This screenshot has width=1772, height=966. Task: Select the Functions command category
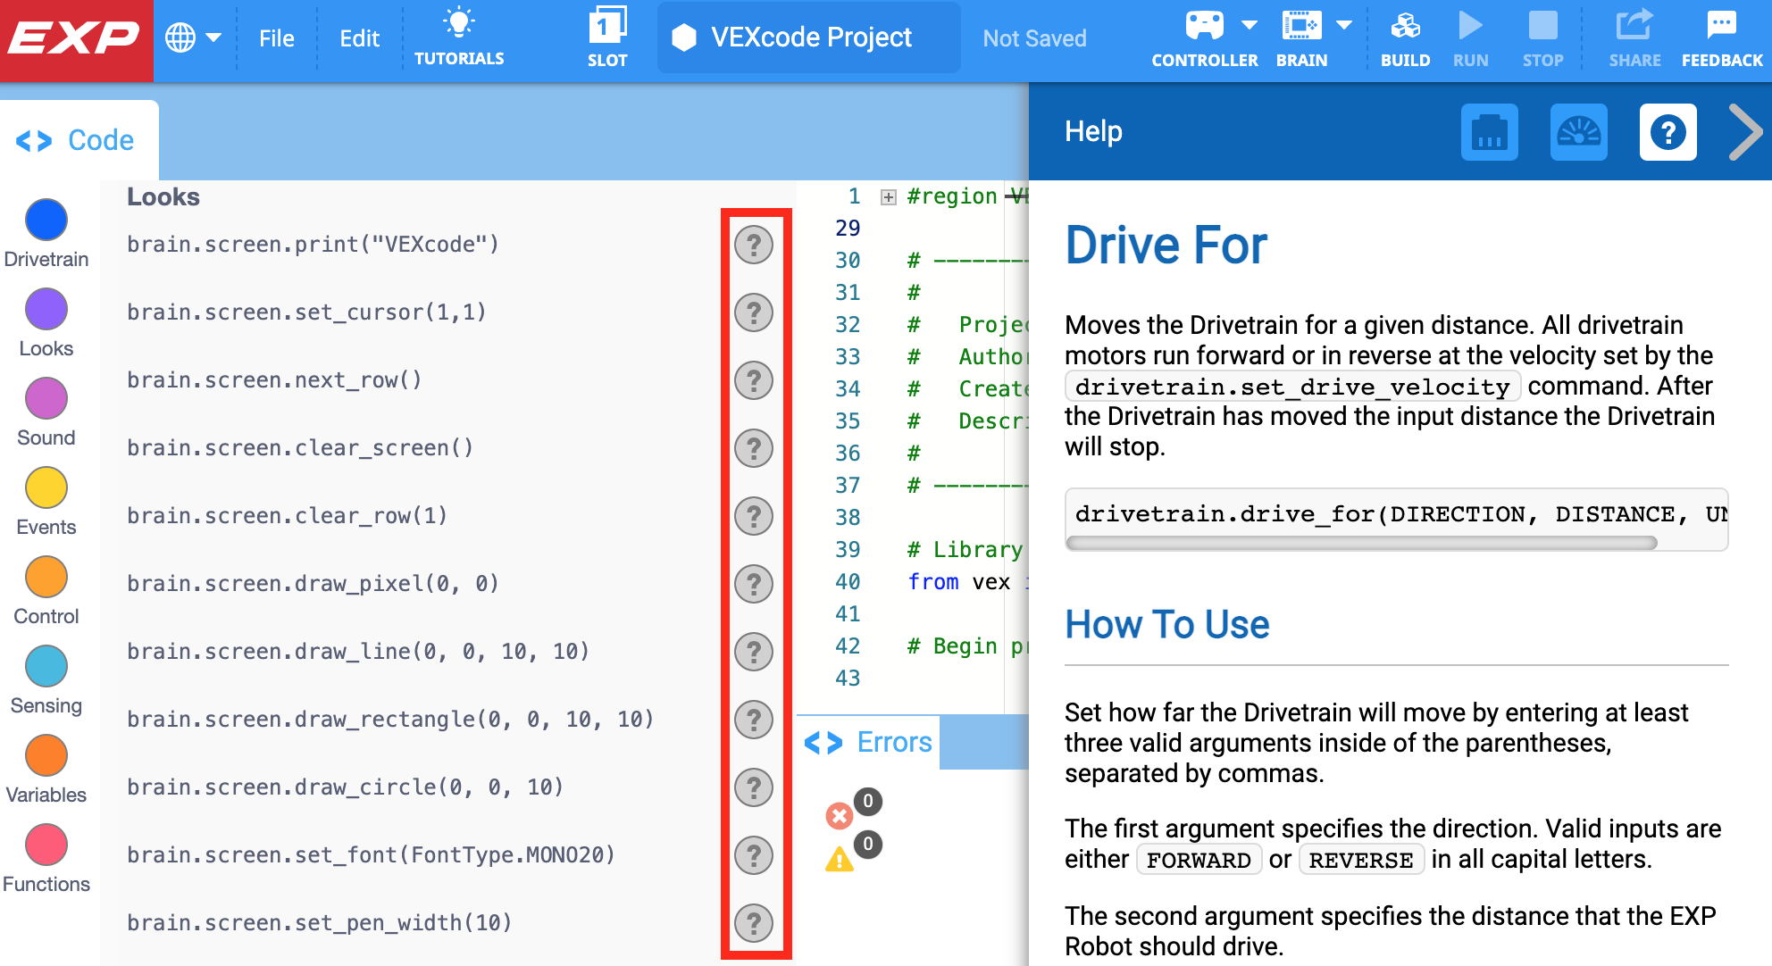(x=46, y=845)
